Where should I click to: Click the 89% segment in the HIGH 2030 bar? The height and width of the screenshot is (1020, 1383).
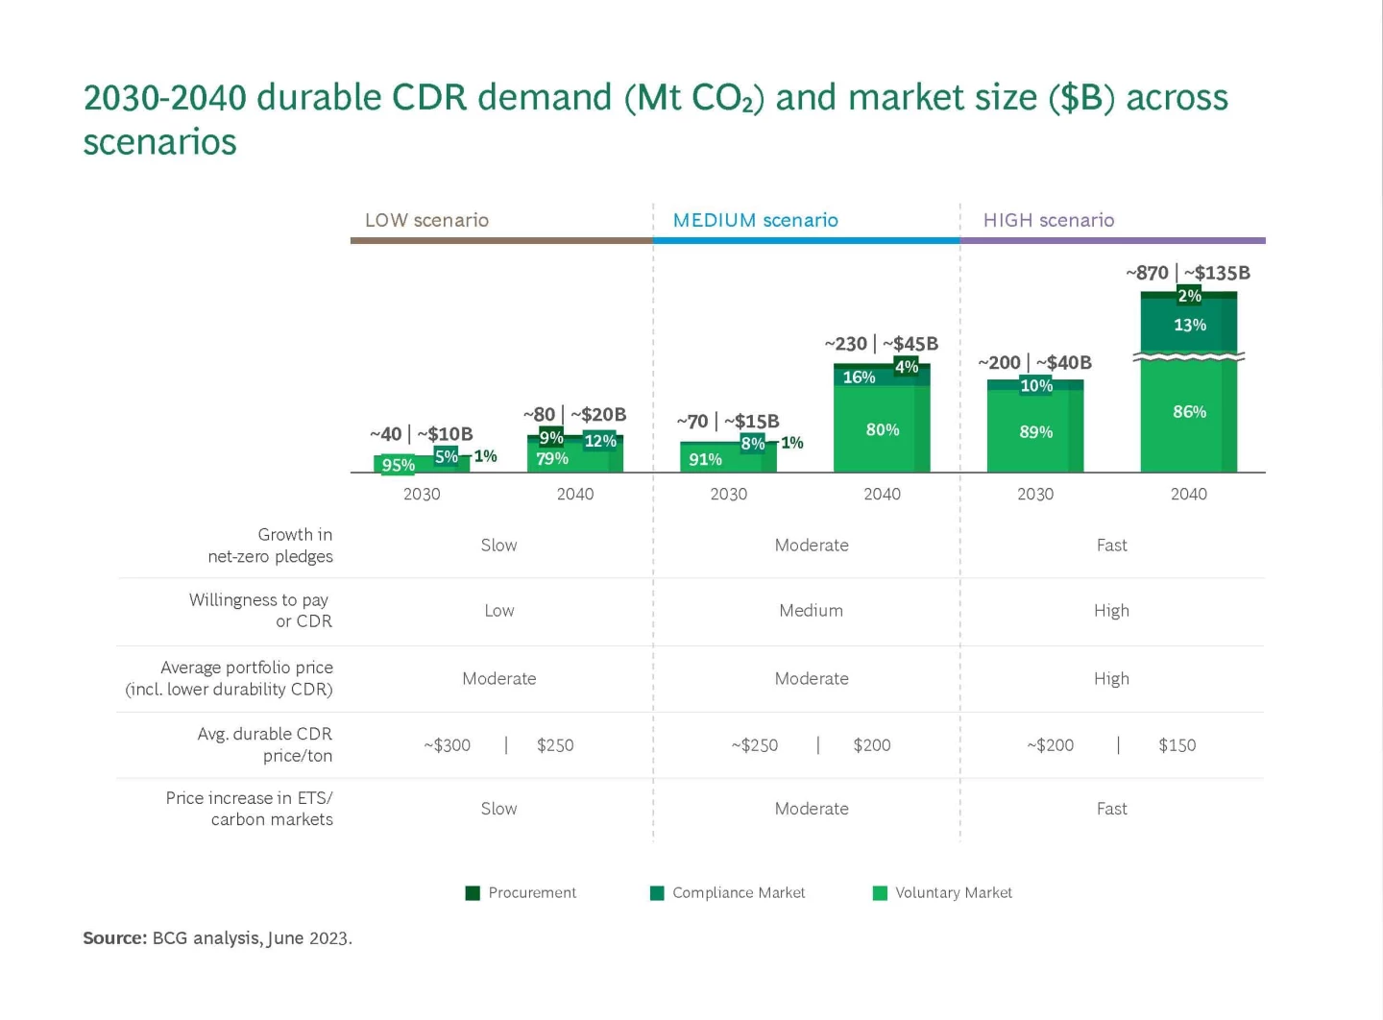coord(1035,432)
